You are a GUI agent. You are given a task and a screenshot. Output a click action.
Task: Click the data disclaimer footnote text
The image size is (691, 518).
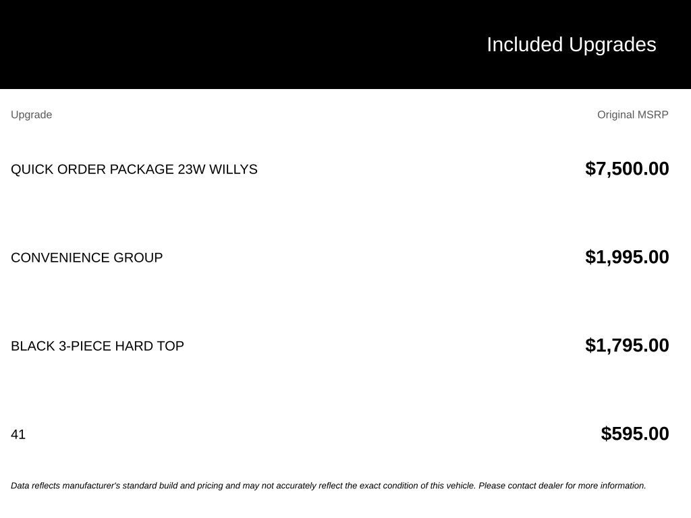click(329, 486)
